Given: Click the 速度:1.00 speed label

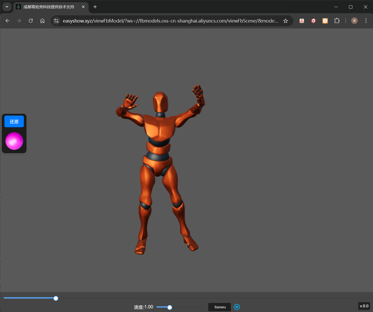Looking at the screenshot, I should click(143, 307).
